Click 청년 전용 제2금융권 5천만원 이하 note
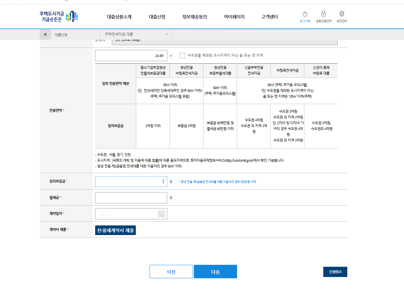Screen dimensions: 404x293 [218, 182]
